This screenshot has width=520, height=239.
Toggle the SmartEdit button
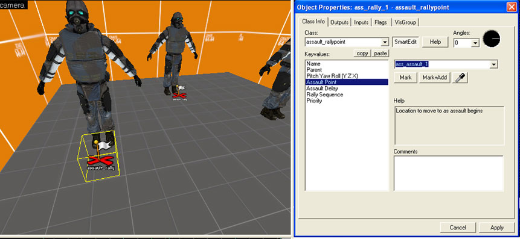click(x=406, y=42)
